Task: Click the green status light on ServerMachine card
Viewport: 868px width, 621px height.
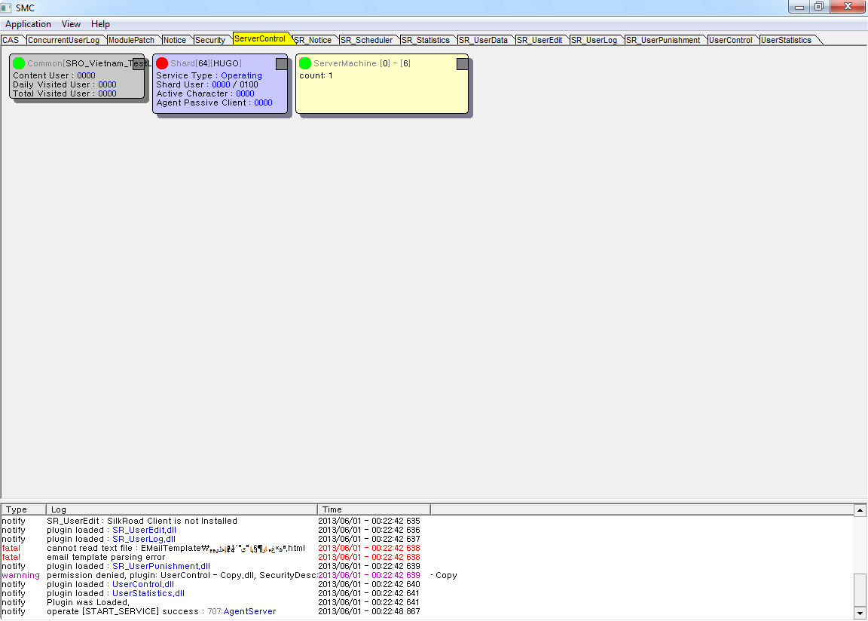Action: (x=305, y=63)
